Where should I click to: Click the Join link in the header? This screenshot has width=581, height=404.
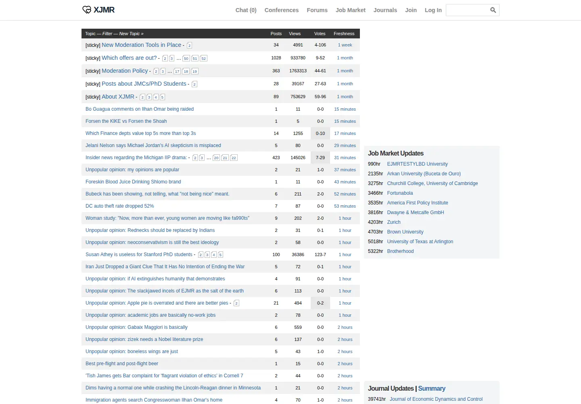pos(411,10)
